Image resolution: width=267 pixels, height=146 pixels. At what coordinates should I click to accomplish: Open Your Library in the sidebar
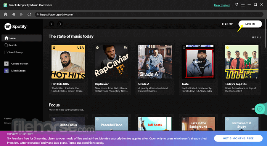[x=13, y=52]
